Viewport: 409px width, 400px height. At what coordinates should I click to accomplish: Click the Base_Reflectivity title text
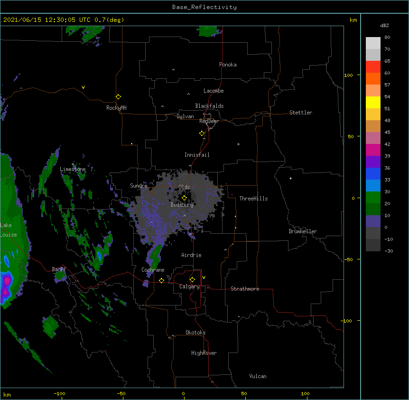[x=204, y=7]
